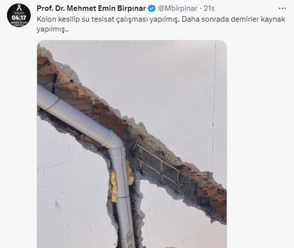The image size is (294, 248).
Task: Open Prof. Dr. Mehmet Emin Birpınar profile
Action: [91, 8]
